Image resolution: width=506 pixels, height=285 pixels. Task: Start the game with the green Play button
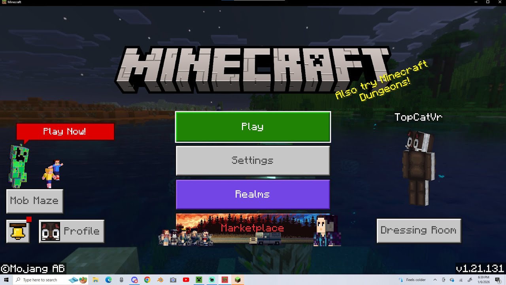253,127
